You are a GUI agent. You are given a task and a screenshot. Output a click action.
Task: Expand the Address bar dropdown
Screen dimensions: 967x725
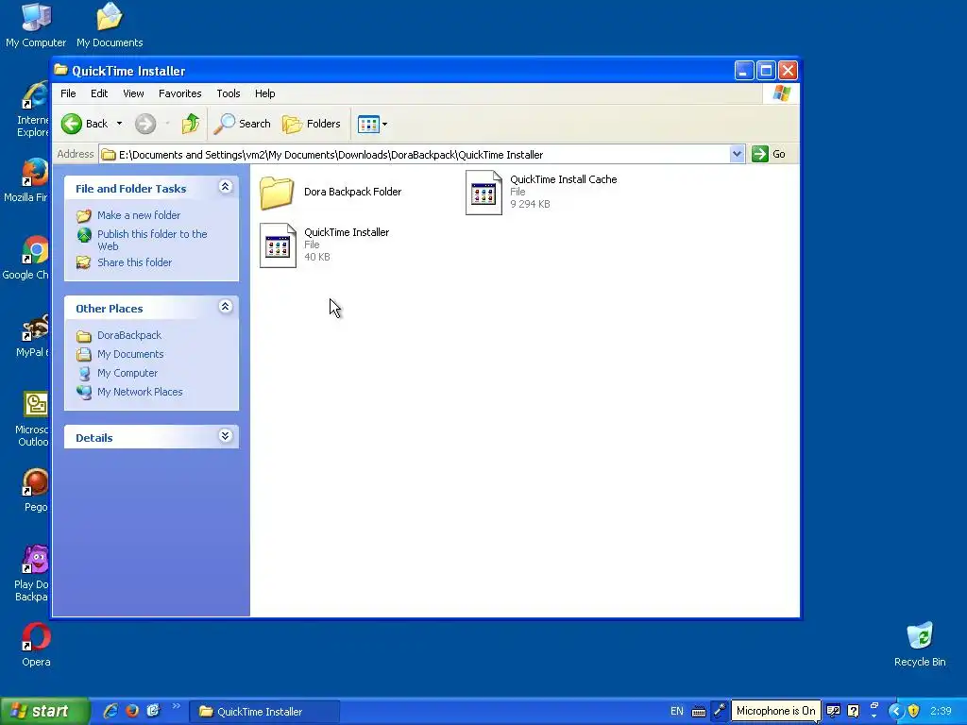(737, 154)
